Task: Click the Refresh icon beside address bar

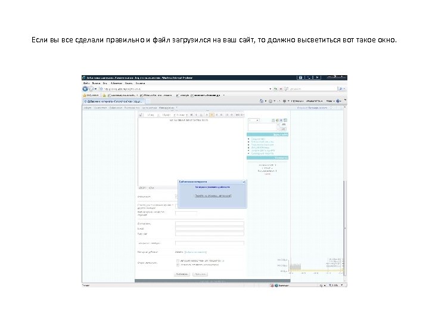Action: tap(275, 89)
